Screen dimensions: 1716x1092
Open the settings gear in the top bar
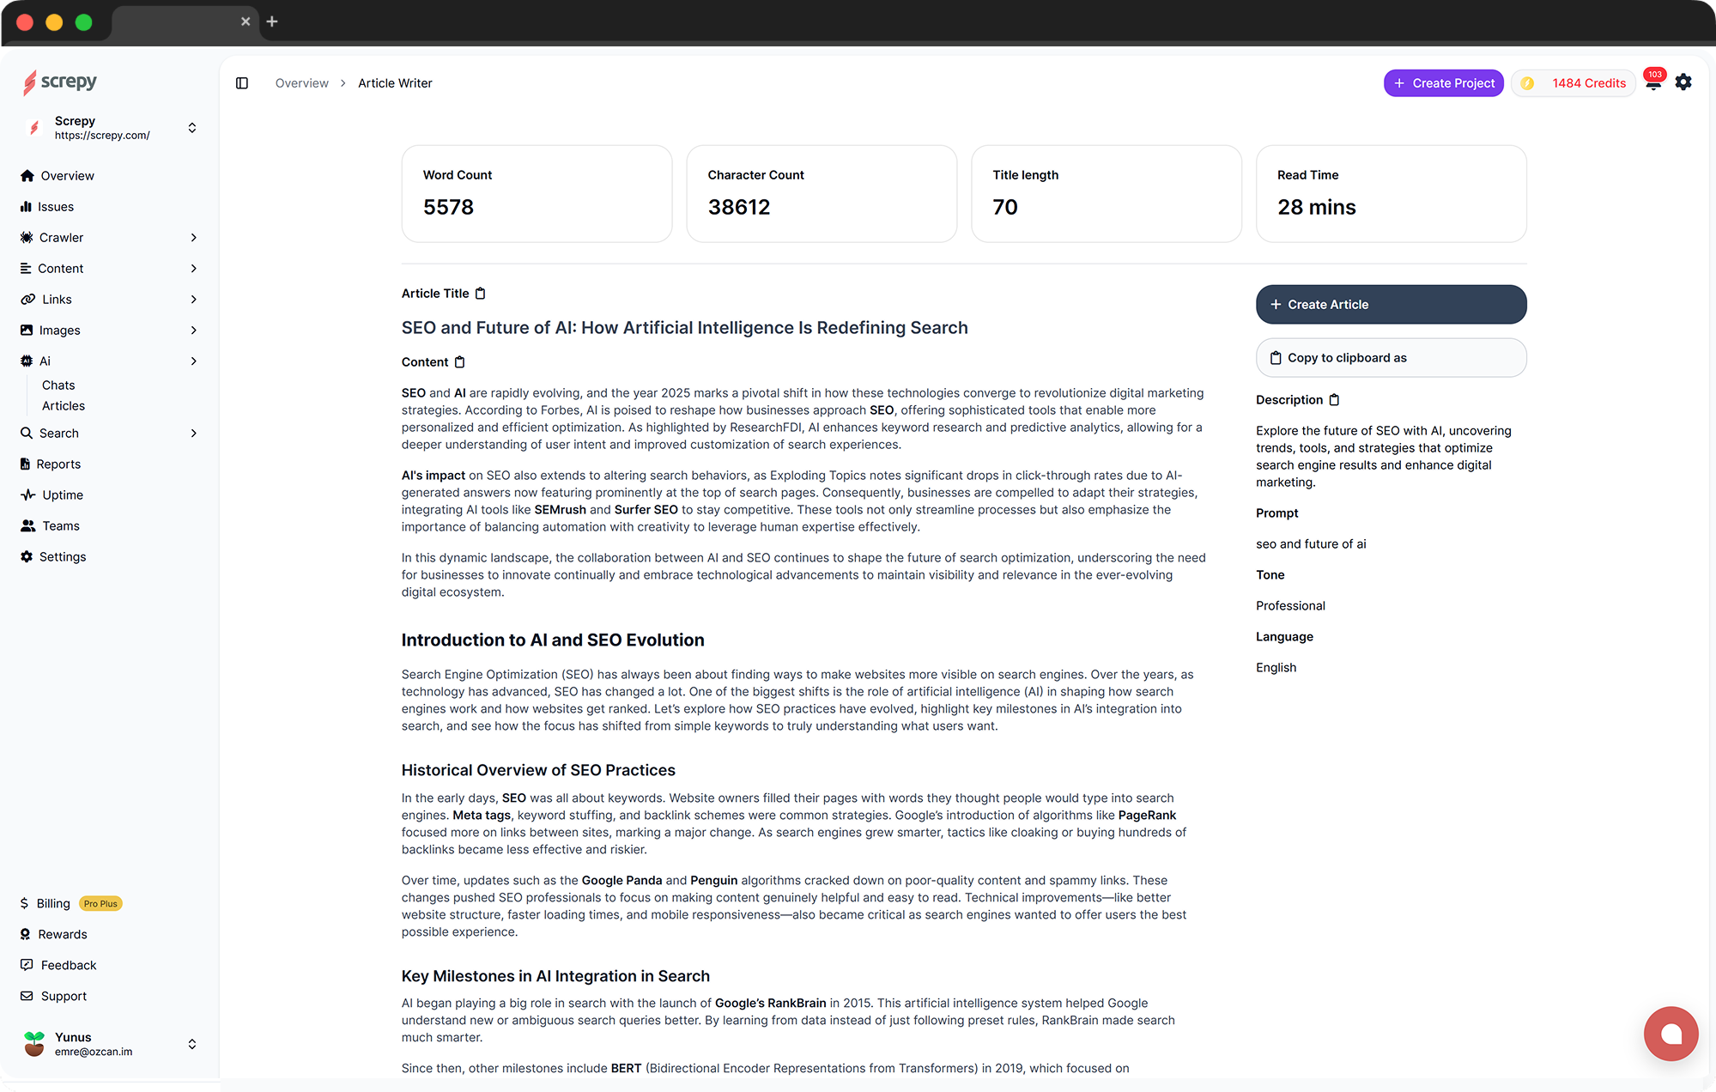pos(1683,82)
